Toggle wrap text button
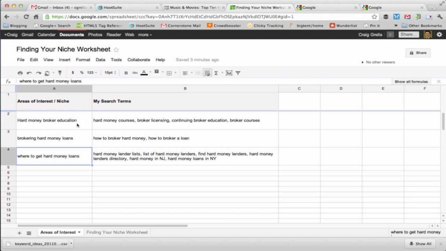This screenshot has width=446, height=251. tap(207, 73)
